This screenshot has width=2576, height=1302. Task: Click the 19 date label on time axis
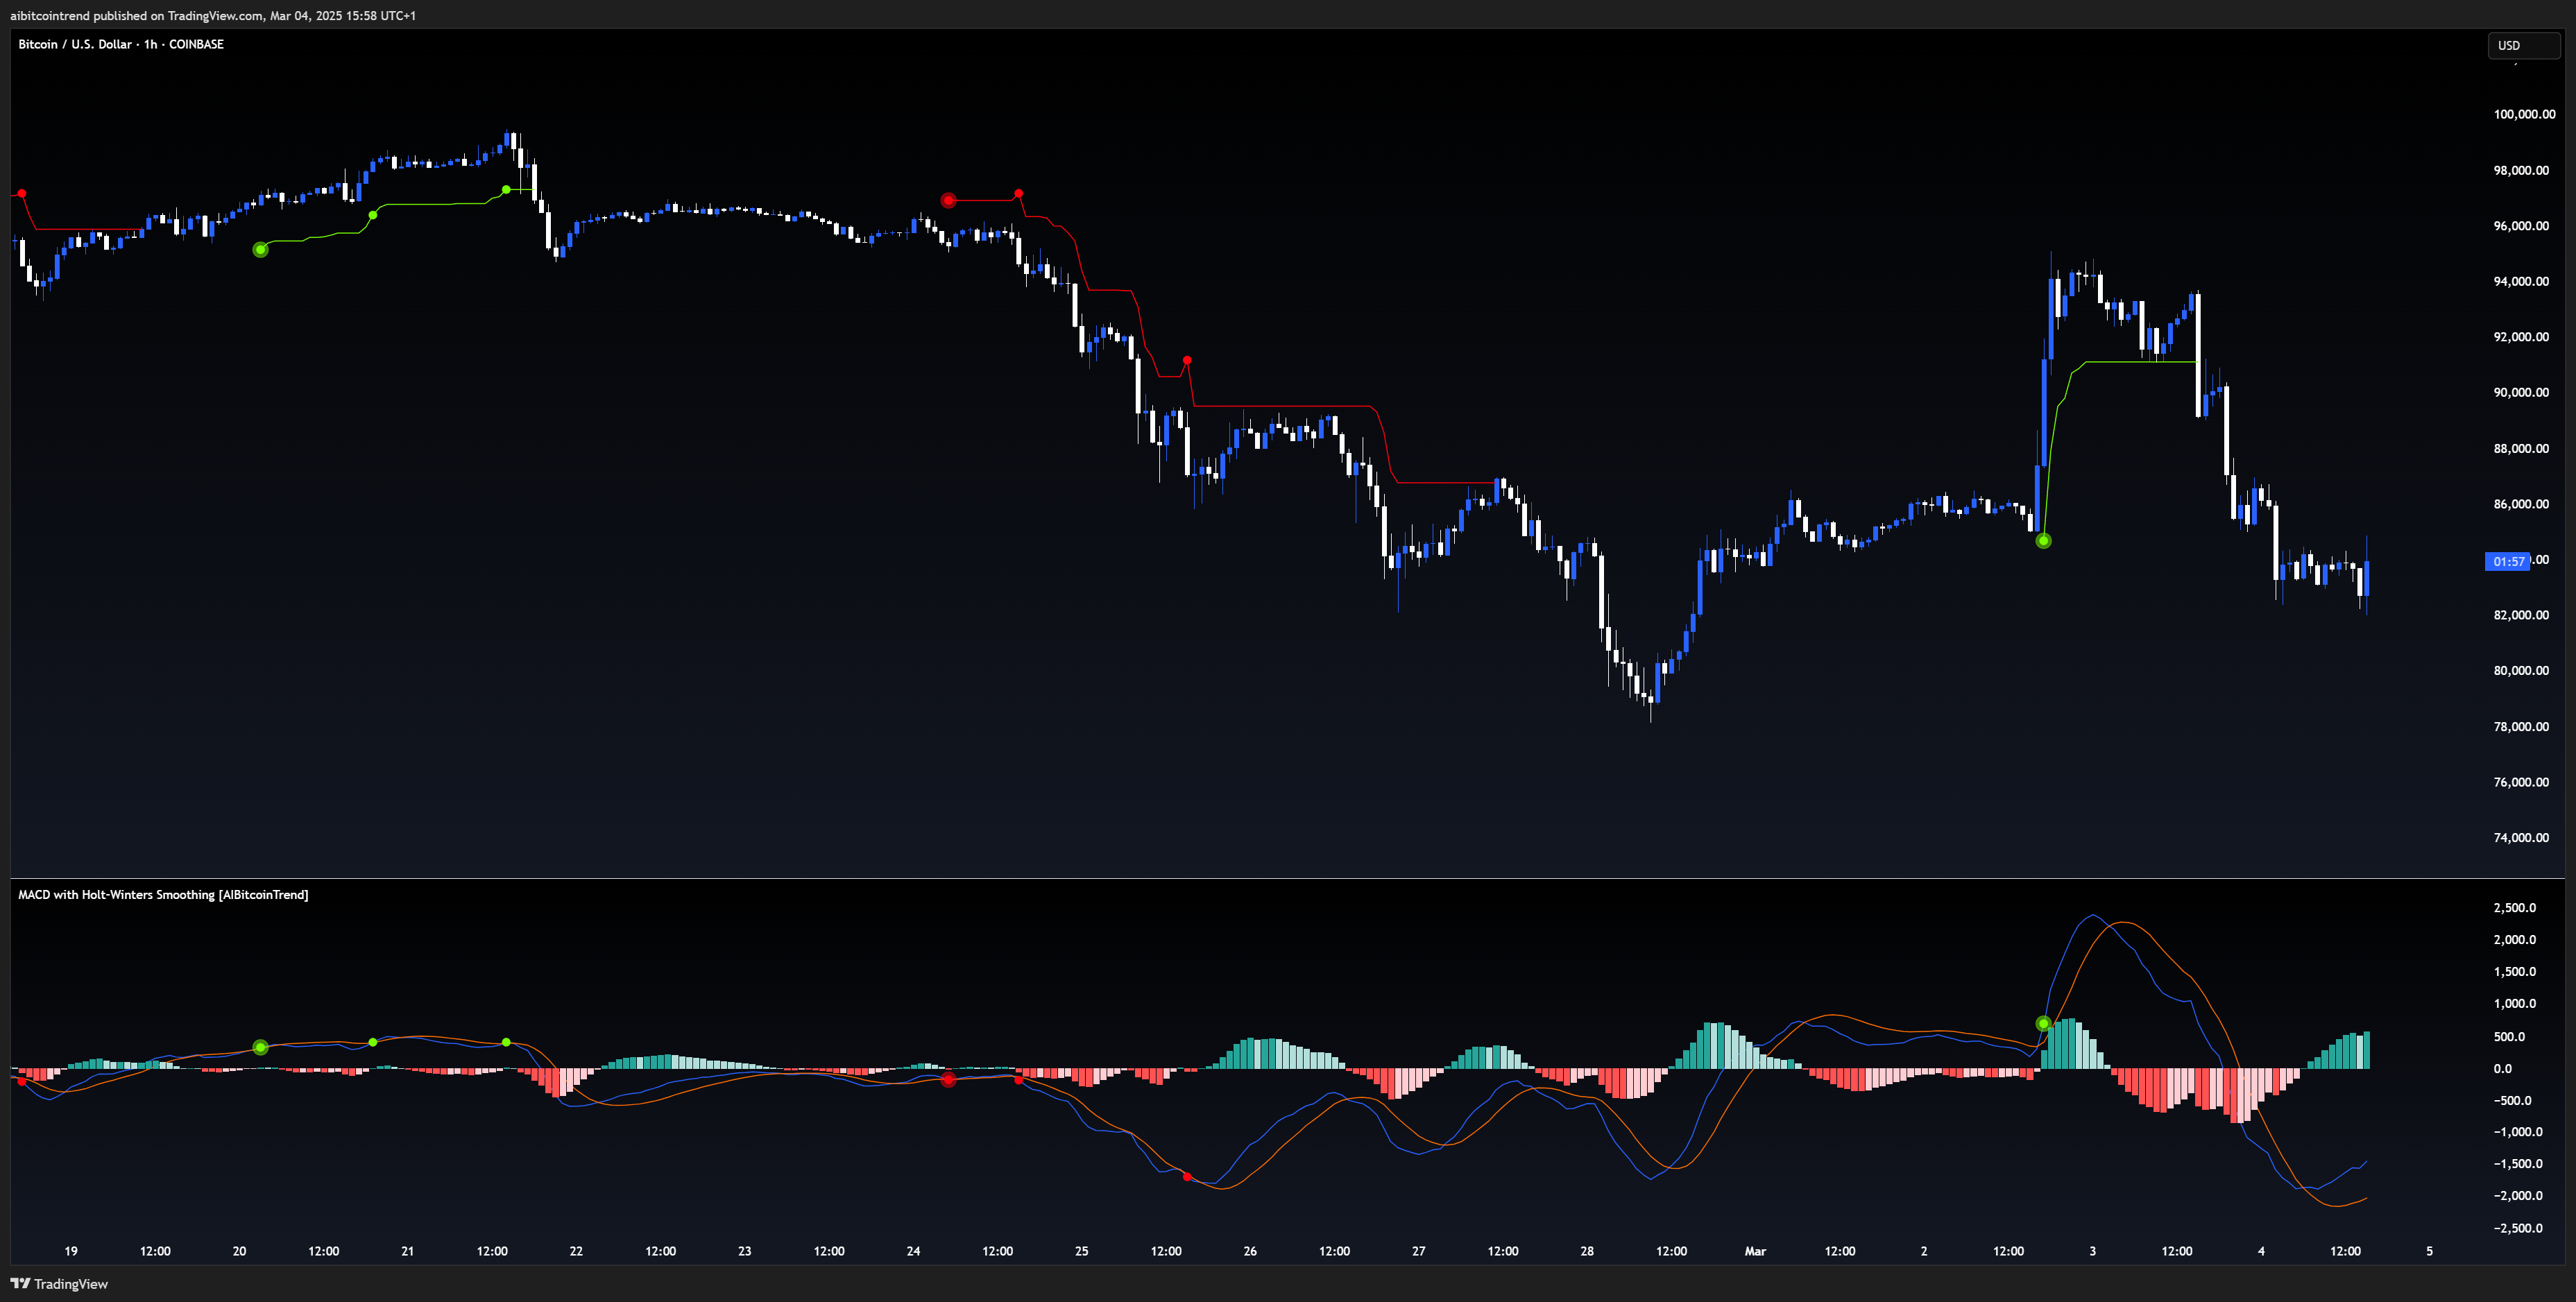click(71, 1251)
